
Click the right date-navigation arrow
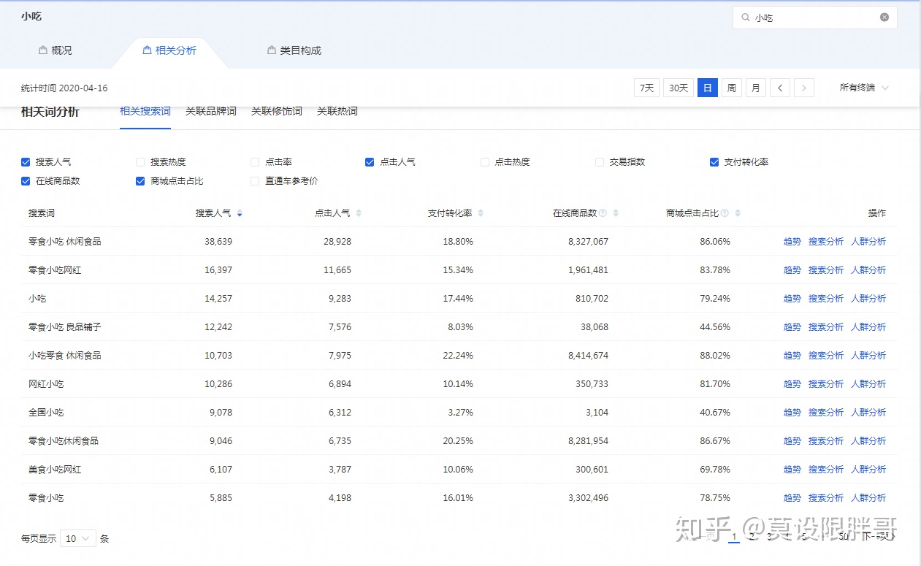pyautogui.click(x=803, y=87)
